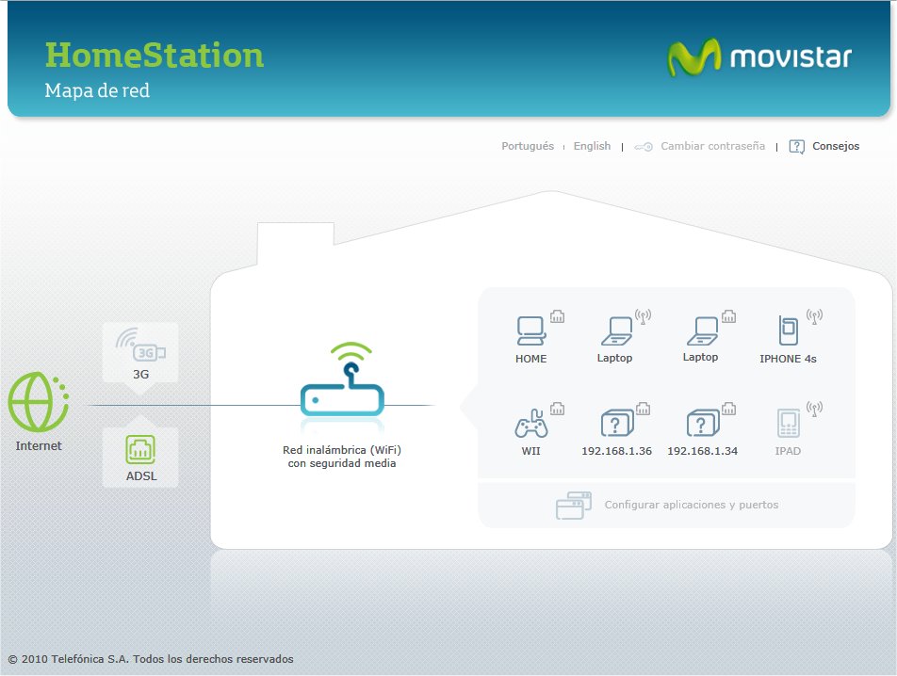This screenshot has width=897, height=676.
Task: Open the Consejos help question mark icon
Action: coord(796,146)
